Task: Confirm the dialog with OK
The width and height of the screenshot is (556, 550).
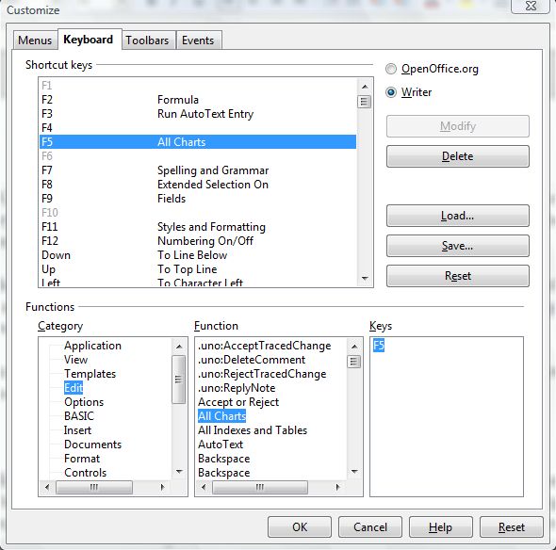Action: [x=300, y=527]
